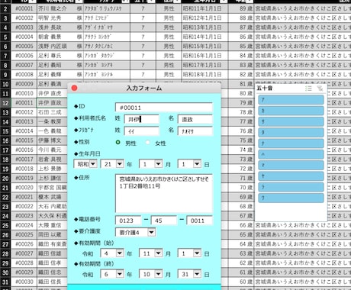Select row header 31 in the spreadsheet
The height and width of the screenshot is (290, 351).
5,282
